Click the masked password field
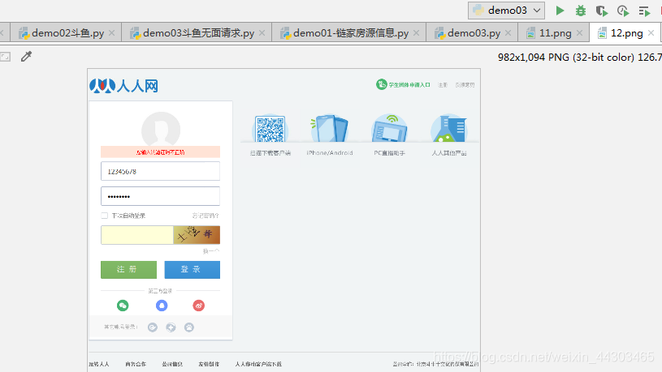 (161, 196)
